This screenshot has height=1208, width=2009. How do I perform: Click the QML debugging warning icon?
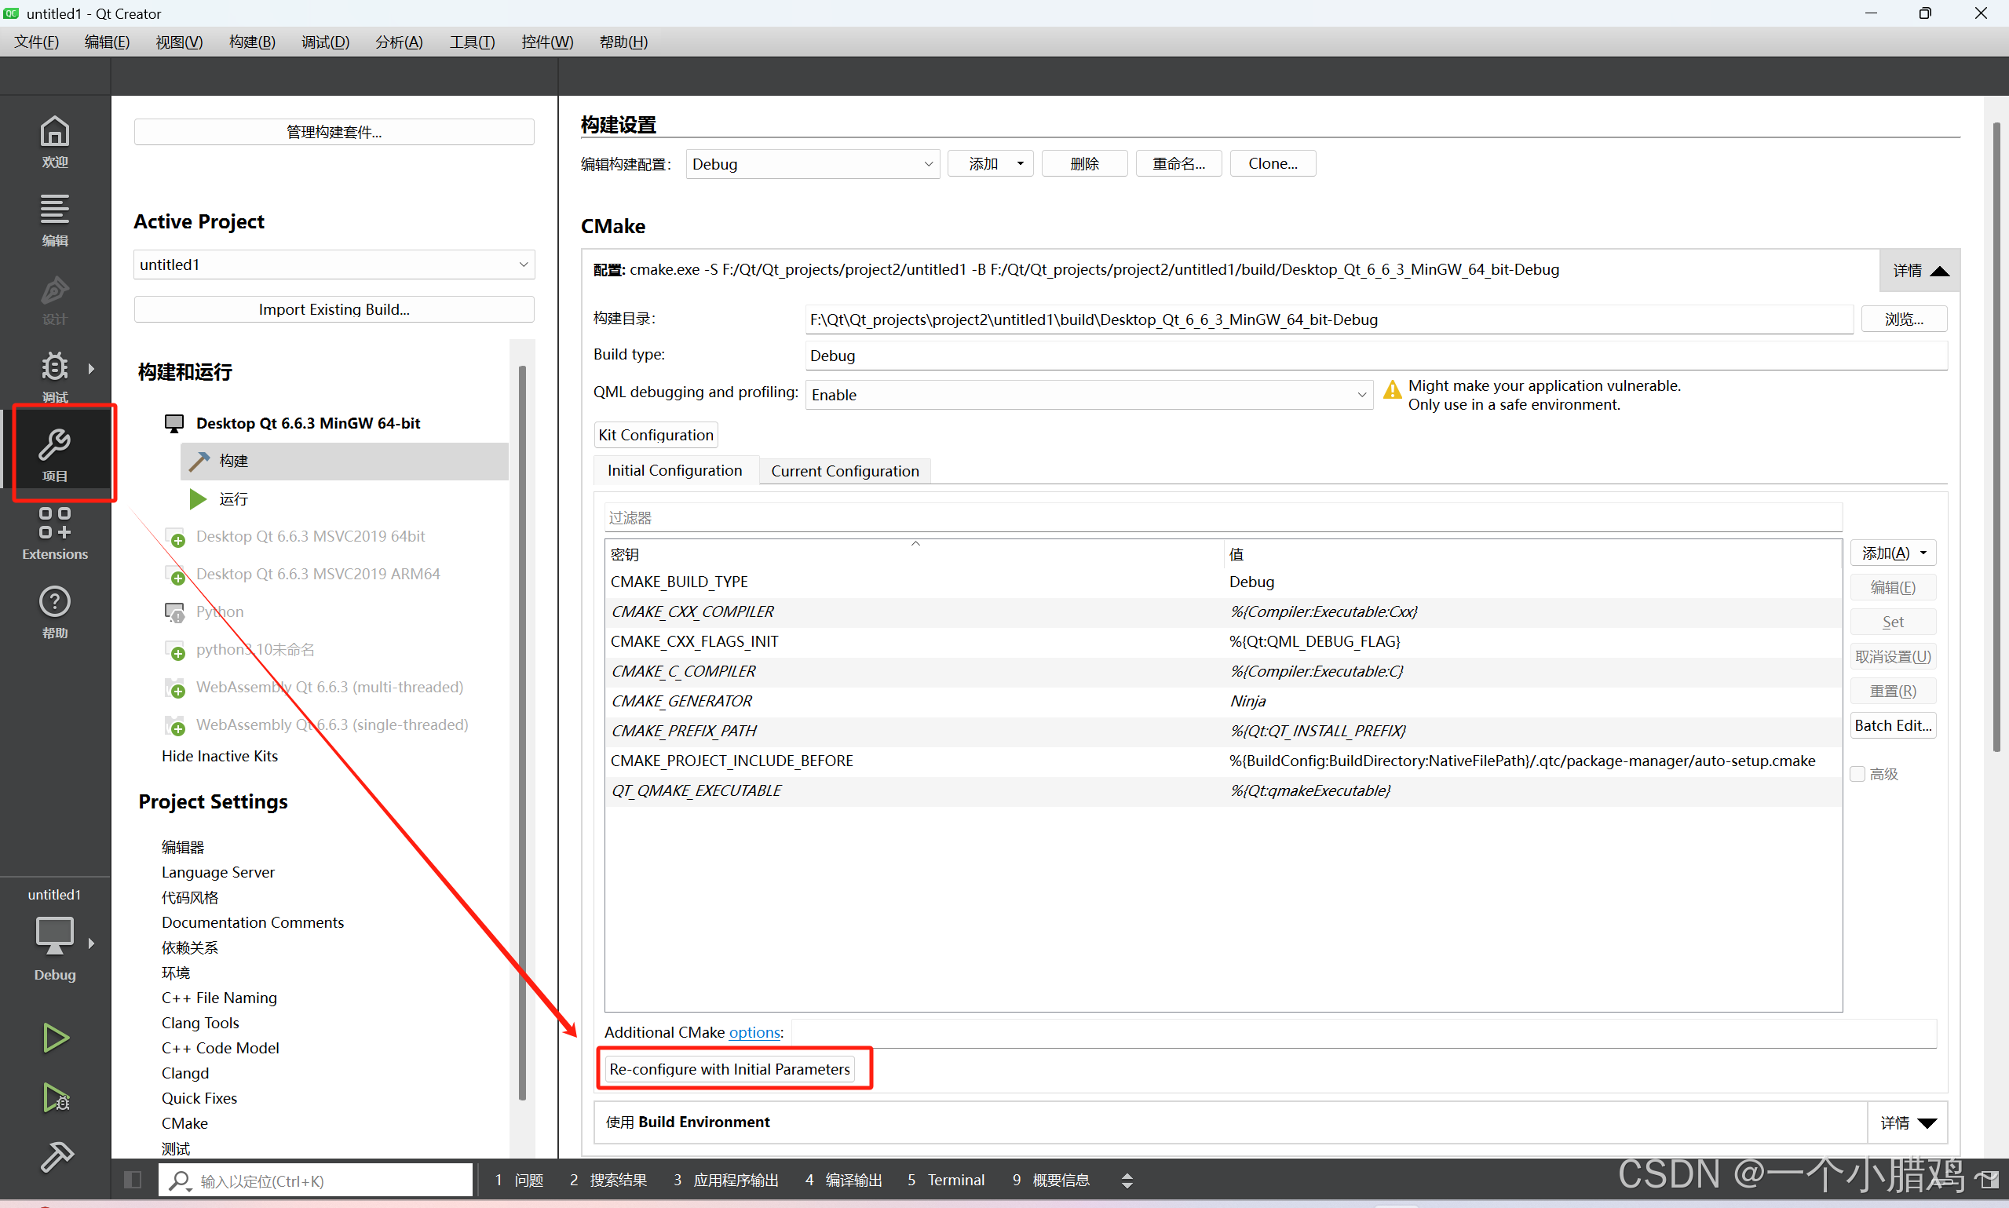tap(1392, 390)
